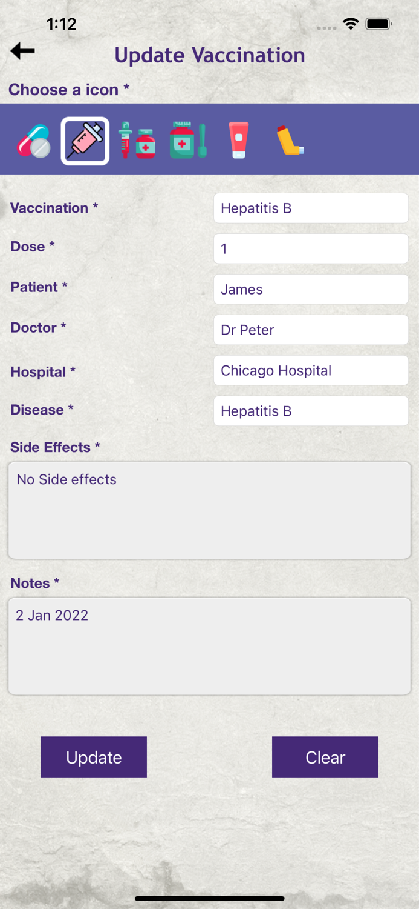Viewport: 419px width, 909px height.
Task: Tap the Wi-Fi status icon
Action: 352,25
